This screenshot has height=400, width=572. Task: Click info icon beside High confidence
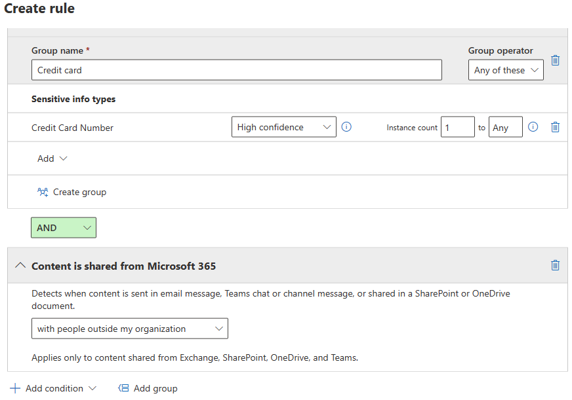[x=346, y=127]
